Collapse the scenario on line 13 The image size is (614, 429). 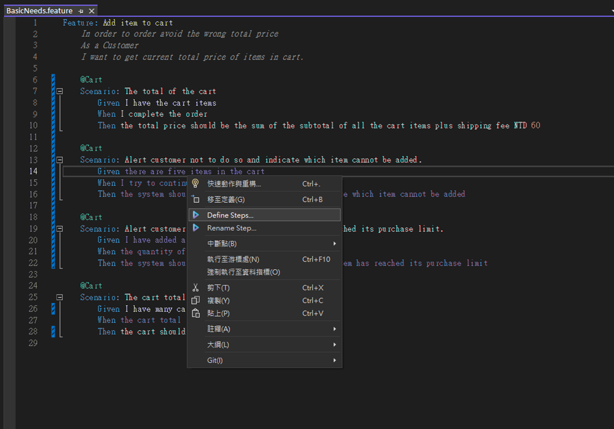pyautogui.click(x=59, y=160)
